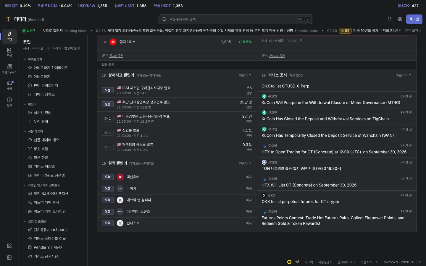The width and height of the screenshot is (426, 266).
Task: Click the 더따리 logo icon
Action: (8, 19)
